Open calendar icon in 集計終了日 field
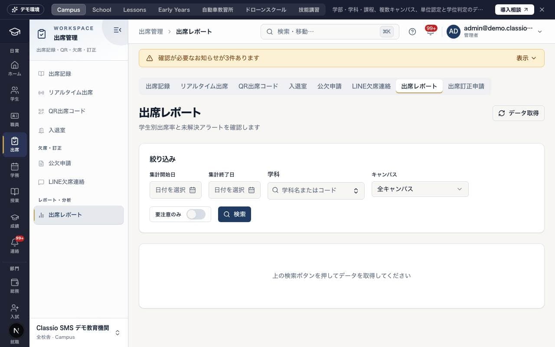The width and height of the screenshot is (555, 347). (251, 190)
